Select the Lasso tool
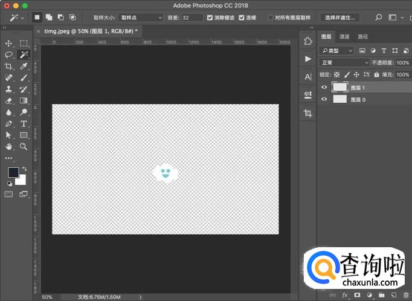This screenshot has width=412, height=301. 9,54
